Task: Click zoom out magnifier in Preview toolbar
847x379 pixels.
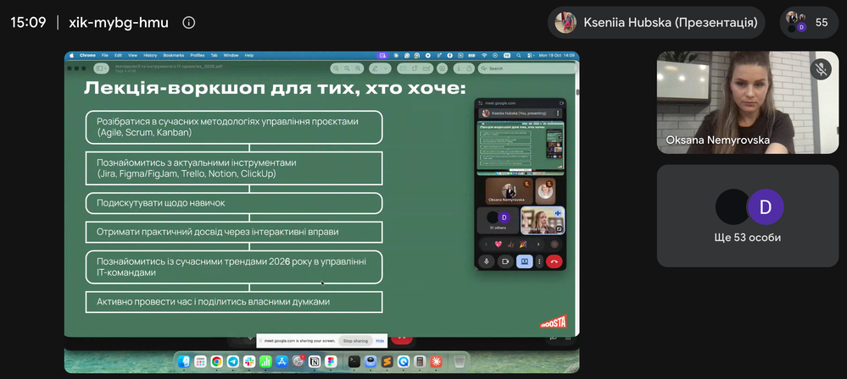Action: pos(336,69)
